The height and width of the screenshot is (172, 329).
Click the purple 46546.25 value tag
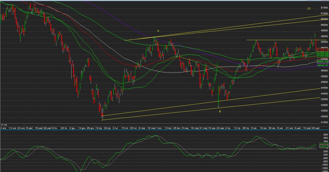pos(322,66)
